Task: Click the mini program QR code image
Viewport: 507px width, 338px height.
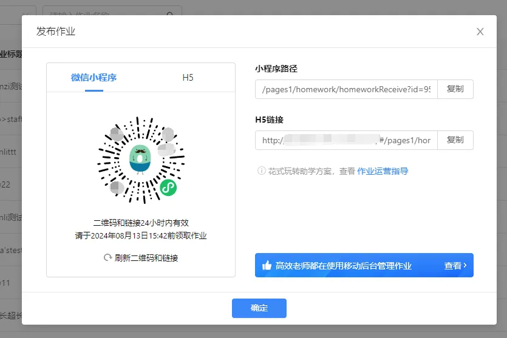Action: (x=141, y=159)
